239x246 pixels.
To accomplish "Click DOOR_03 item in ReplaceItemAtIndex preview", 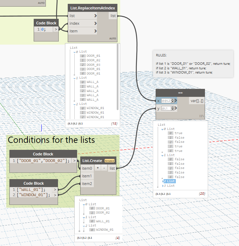I will (x=93, y=65).
